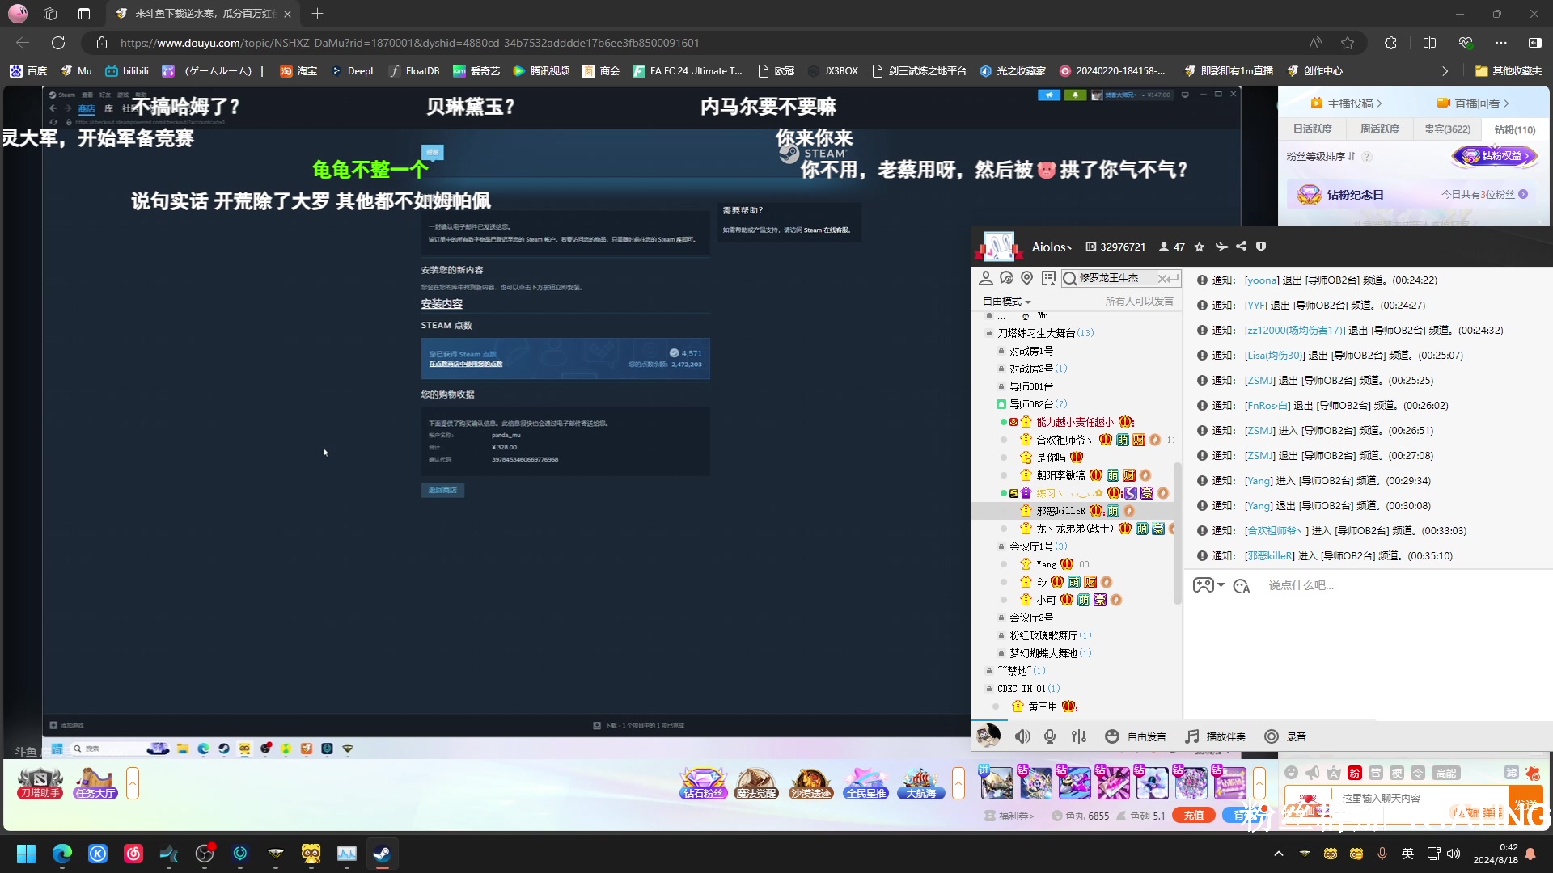Viewport: 1553px width, 873px height.
Task: Open the 大航海 activity icon
Action: point(920,783)
